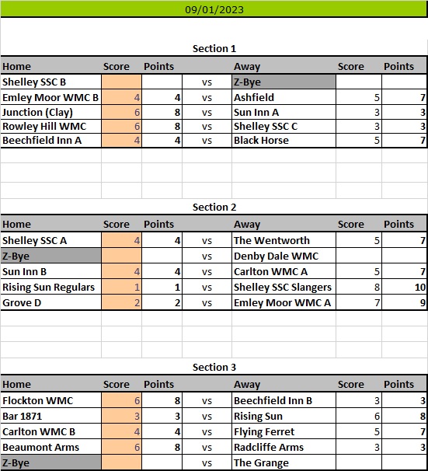Click the Section 2 title
428x471 pixels.
coord(214,207)
